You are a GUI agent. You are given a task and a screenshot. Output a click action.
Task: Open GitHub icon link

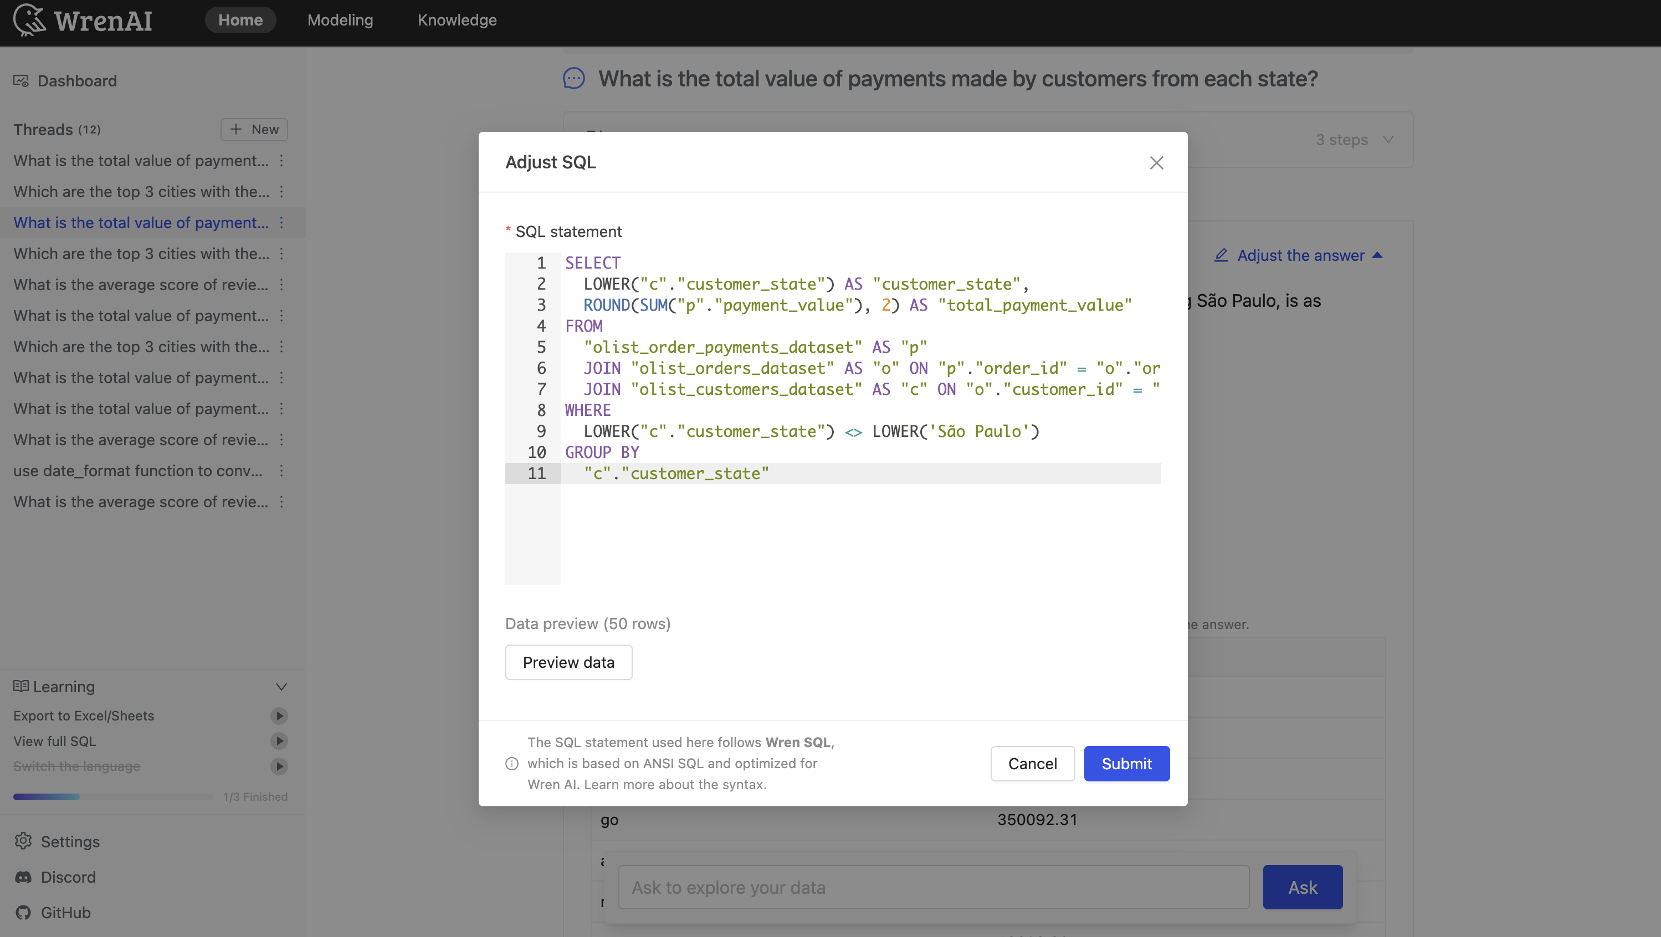(x=23, y=913)
